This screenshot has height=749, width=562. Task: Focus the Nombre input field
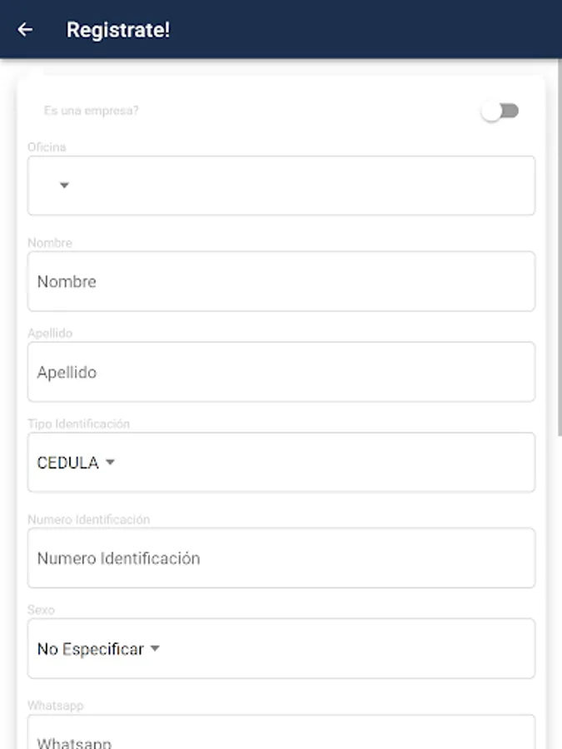pyautogui.click(x=281, y=282)
